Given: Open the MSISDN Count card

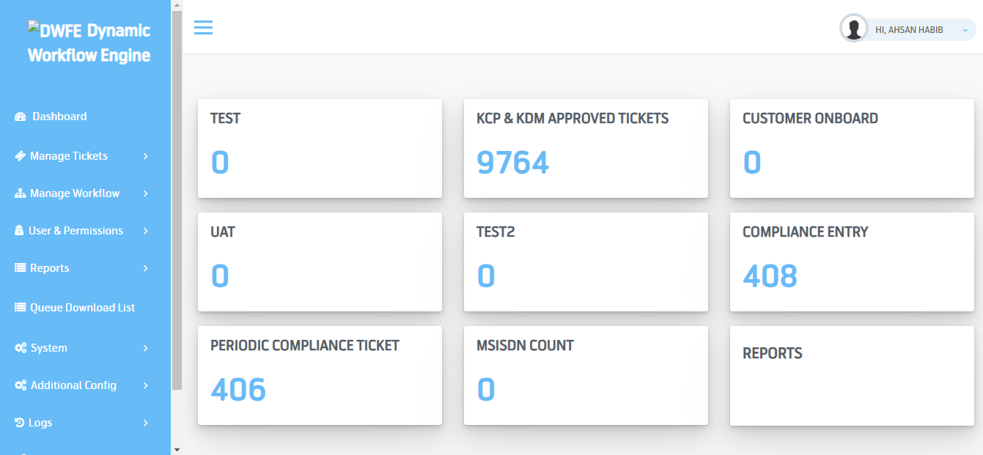Looking at the screenshot, I should pyautogui.click(x=586, y=375).
